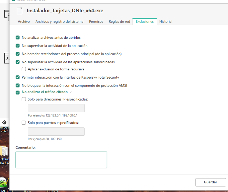The height and width of the screenshot is (192, 228).
Task: Open the documents folder icon on the desktop
Action: [4, 151]
